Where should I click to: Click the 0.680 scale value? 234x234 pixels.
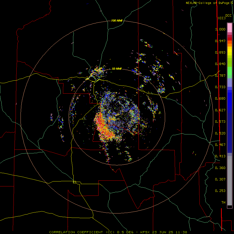(220, 99)
